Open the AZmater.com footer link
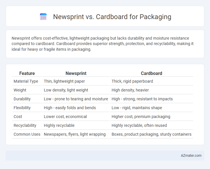Image resolution: width=210 pixels, height=169 pixels. point(191,156)
